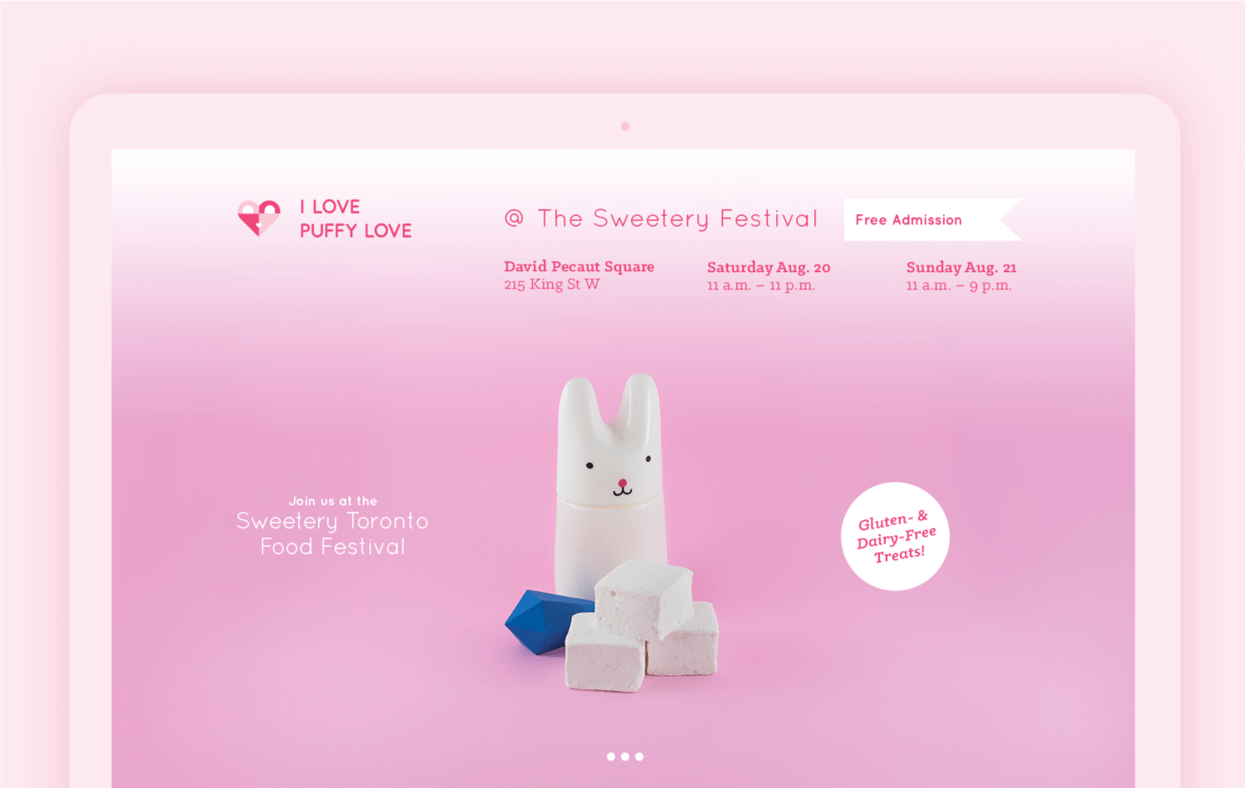Image resolution: width=1245 pixels, height=788 pixels.
Task: Select the Sunday Aug. 21 date
Action: click(961, 267)
